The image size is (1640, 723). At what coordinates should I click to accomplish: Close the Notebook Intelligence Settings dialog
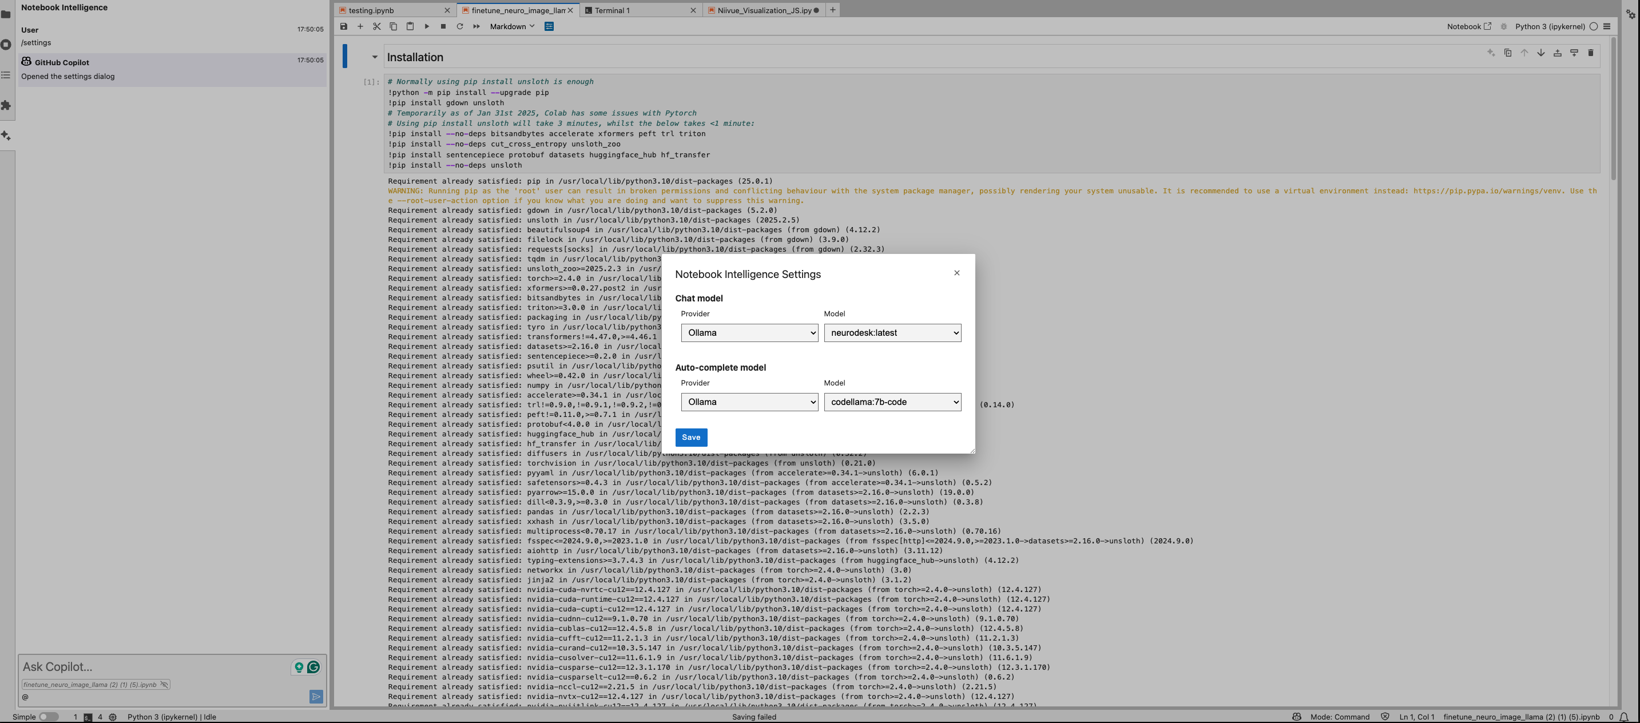tap(956, 273)
